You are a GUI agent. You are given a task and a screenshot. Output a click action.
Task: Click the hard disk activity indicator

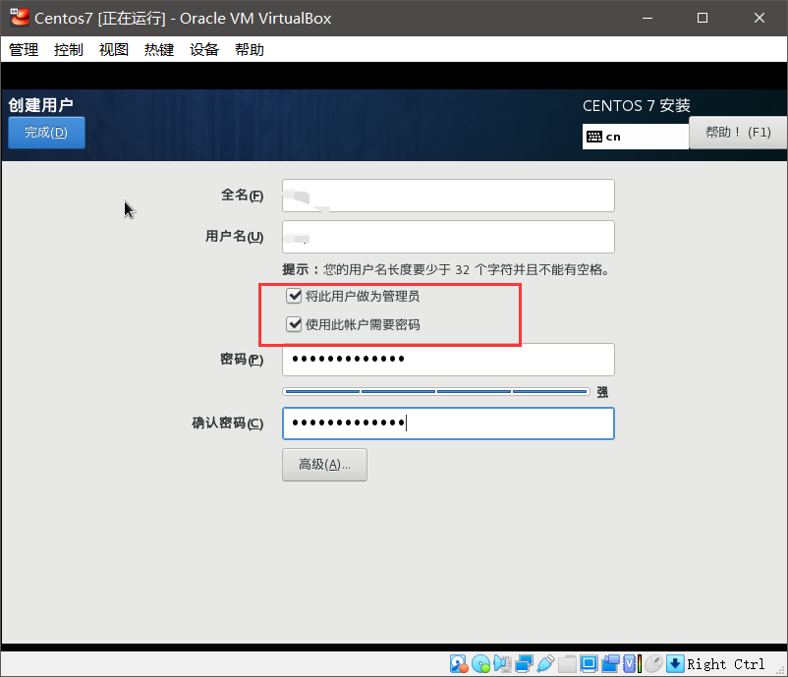click(x=459, y=663)
